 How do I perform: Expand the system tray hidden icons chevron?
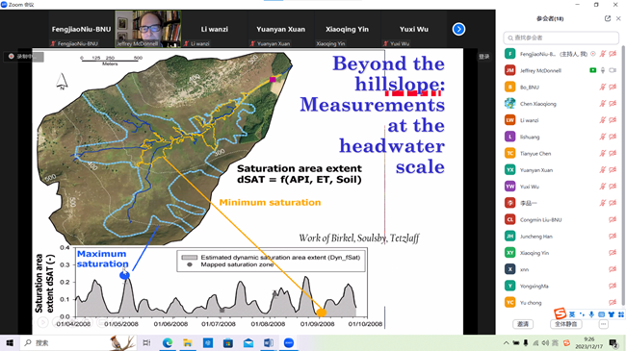pos(506,343)
